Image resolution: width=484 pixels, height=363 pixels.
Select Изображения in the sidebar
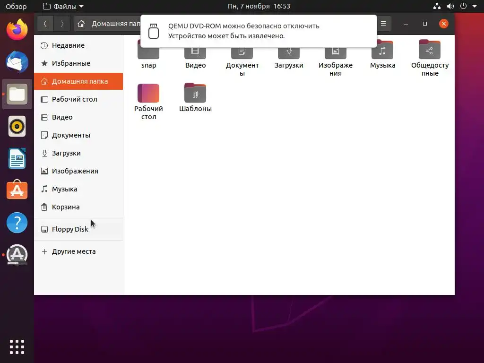(x=78, y=171)
